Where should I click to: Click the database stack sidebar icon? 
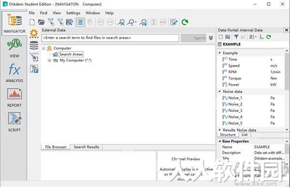coord(34,45)
